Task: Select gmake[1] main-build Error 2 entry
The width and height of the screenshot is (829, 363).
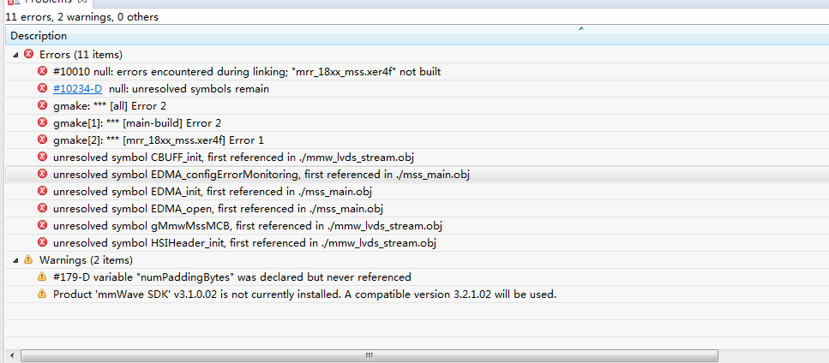Action: point(136,122)
